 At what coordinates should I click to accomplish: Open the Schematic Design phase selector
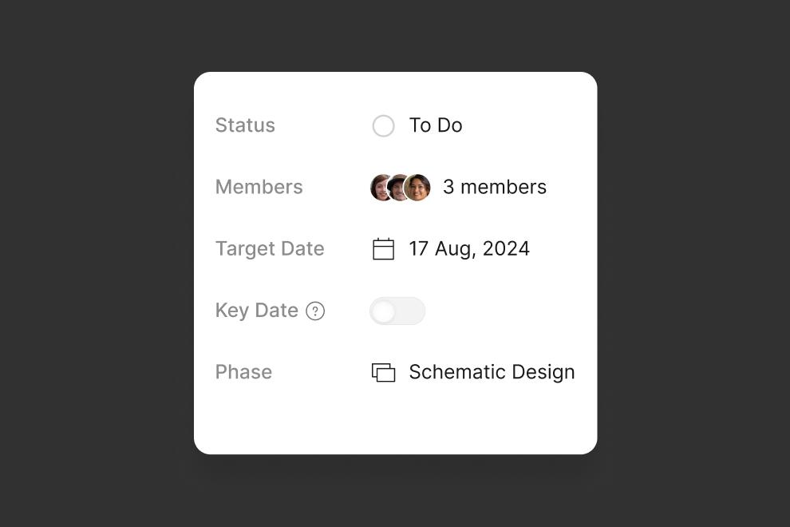[x=492, y=372]
